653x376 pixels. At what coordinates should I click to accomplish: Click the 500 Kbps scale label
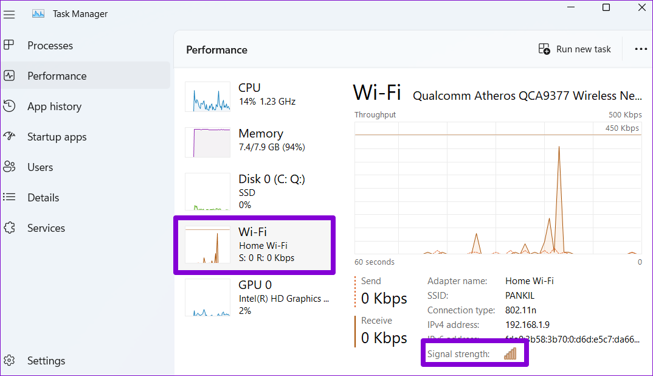click(624, 114)
